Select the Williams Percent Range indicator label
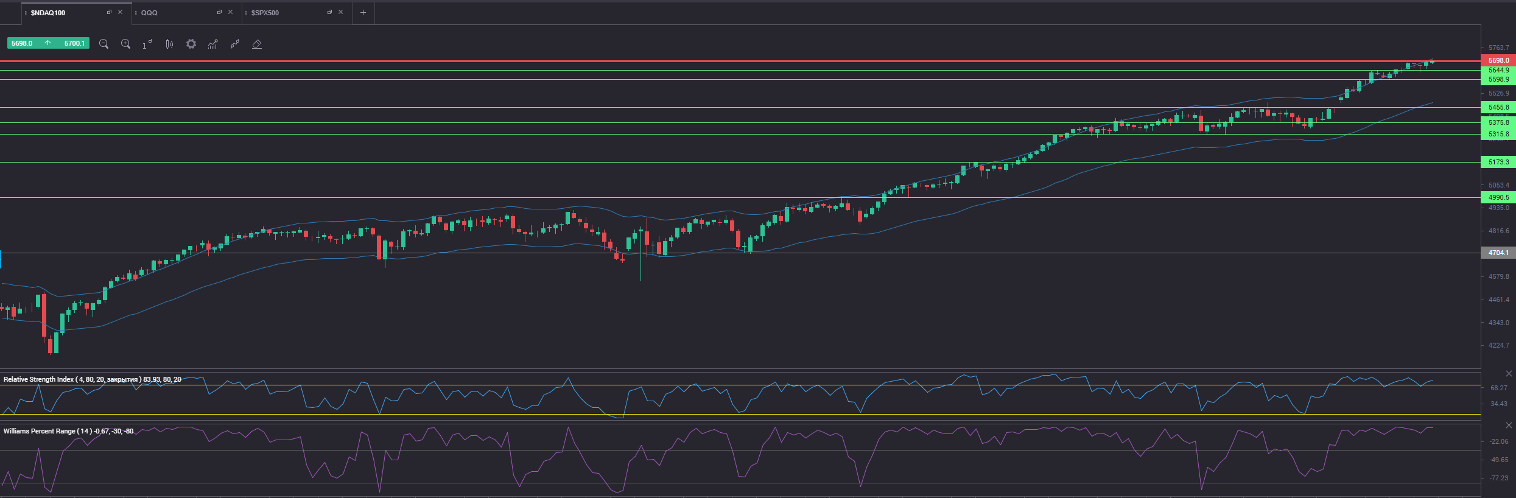This screenshot has height=498, width=1516. click(68, 431)
